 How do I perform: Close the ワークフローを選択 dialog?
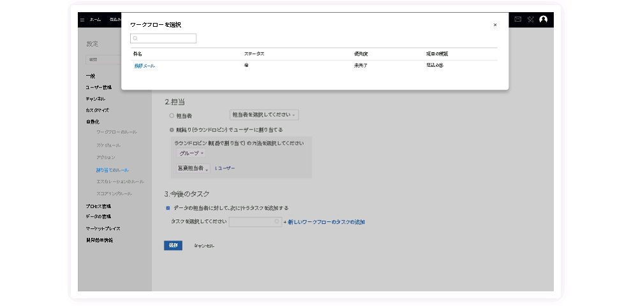coord(495,25)
